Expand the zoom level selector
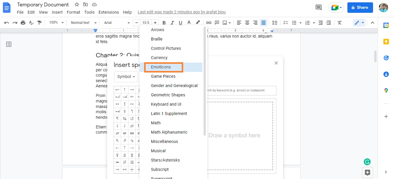Screen dimensions: 394x179 coord(56,22)
